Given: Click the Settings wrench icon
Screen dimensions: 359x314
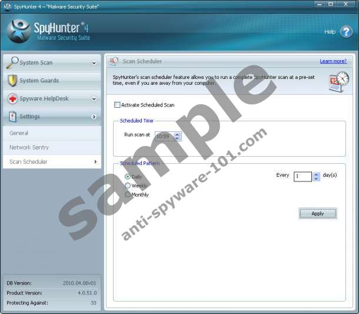Looking at the screenshot, I should point(12,117).
